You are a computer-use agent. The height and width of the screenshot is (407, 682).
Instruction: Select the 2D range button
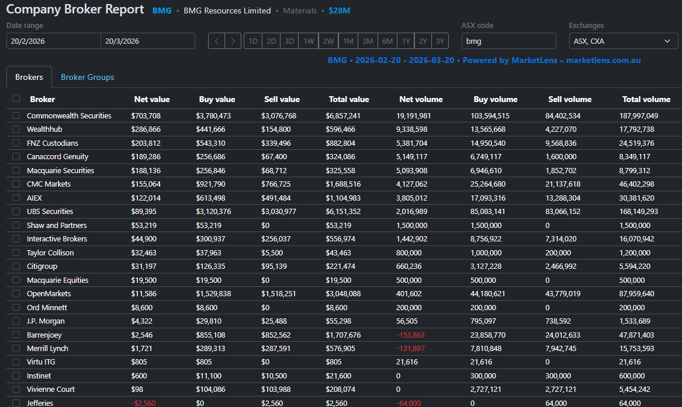271,41
